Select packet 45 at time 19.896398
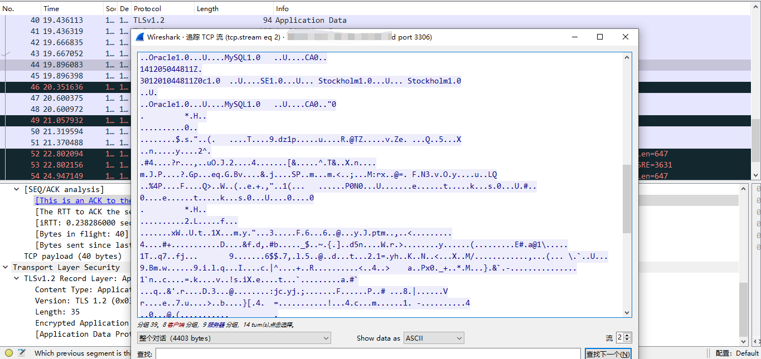 click(x=66, y=76)
